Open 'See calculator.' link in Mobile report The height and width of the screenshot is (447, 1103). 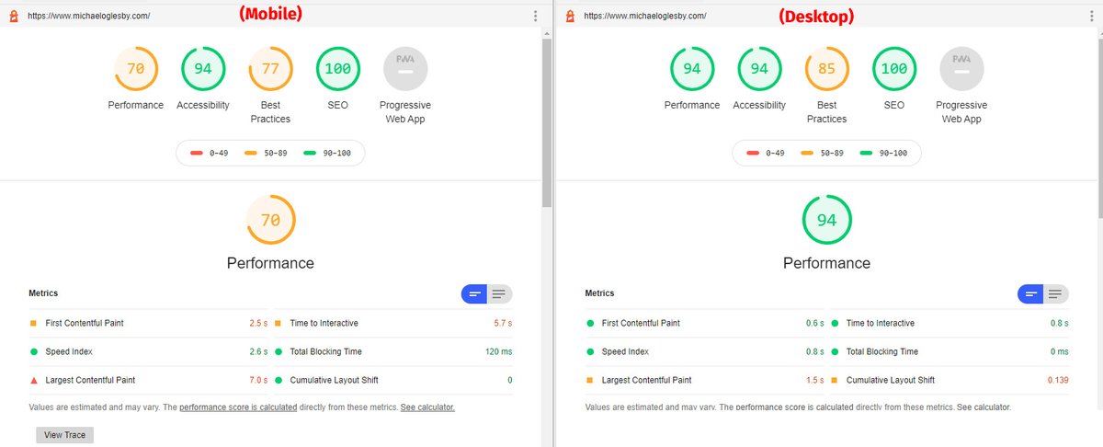pos(427,407)
